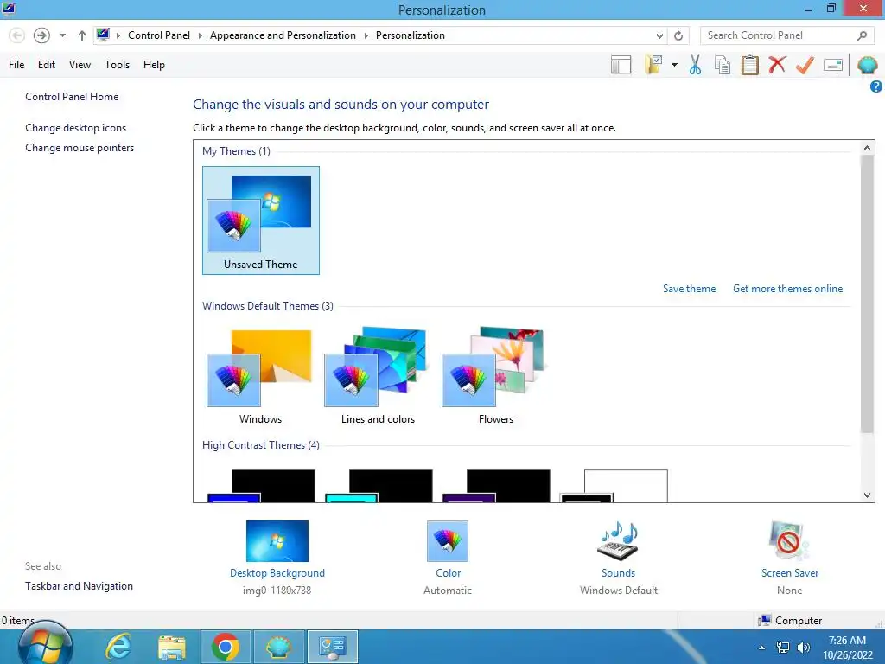Click the Refresh button in address bar
885x664 pixels.
[x=678, y=35]
